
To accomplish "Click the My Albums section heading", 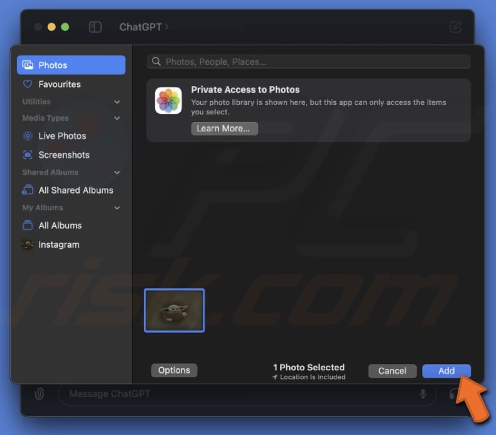I will [43, 208].
